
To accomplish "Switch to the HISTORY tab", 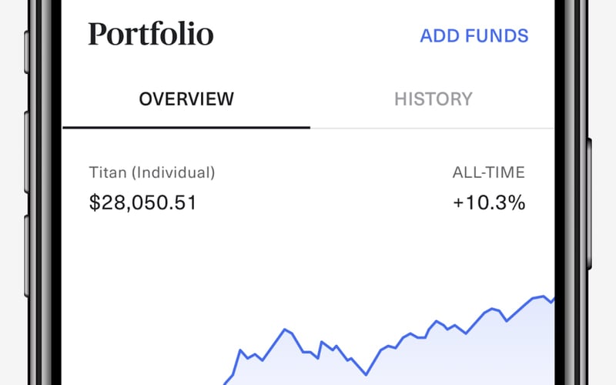I will 433,99.
